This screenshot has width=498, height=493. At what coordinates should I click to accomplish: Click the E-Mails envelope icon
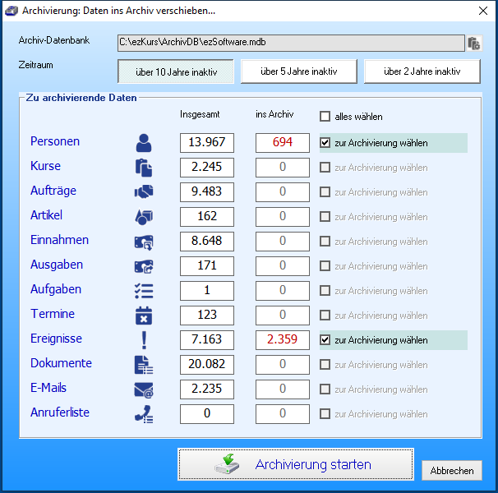[x=144, y=389]
